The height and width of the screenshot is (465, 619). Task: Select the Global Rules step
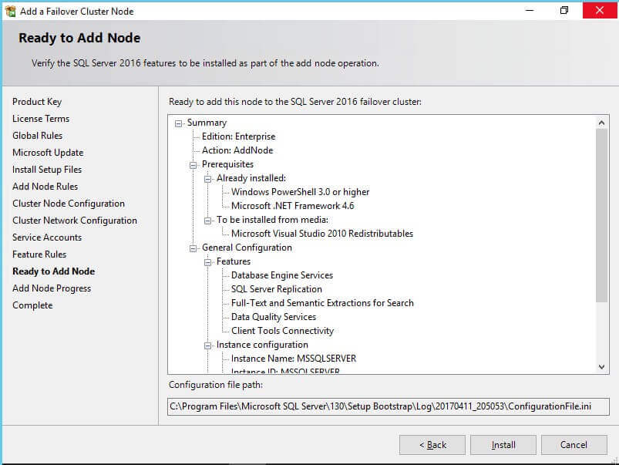[37, 136]
